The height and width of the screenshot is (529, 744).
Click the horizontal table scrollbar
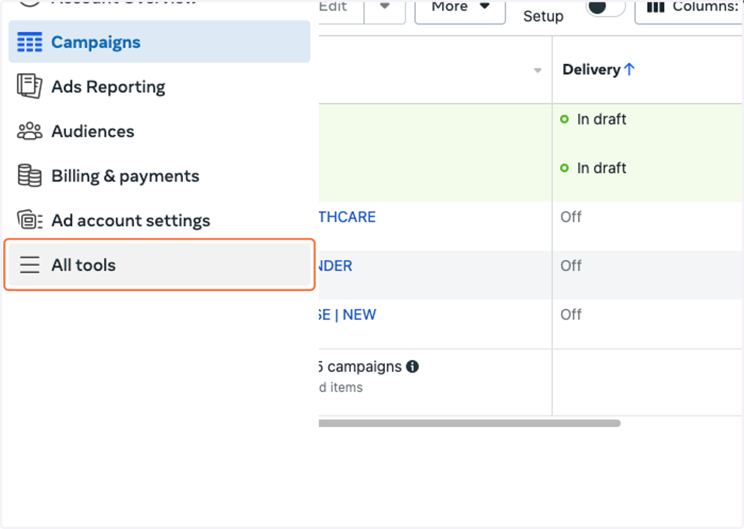[x=469, y=423]
